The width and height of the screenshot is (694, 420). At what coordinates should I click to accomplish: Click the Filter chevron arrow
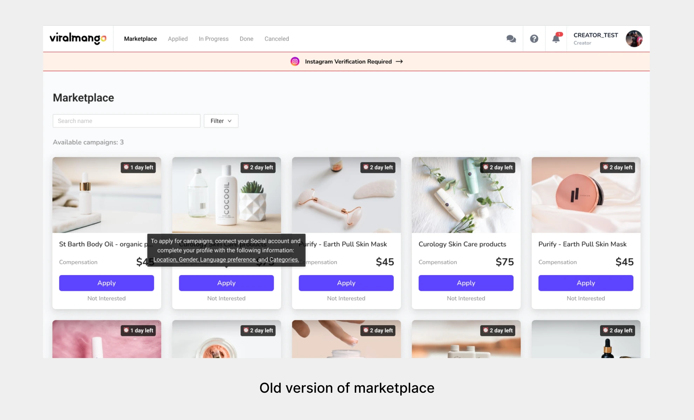coord(230,121)
